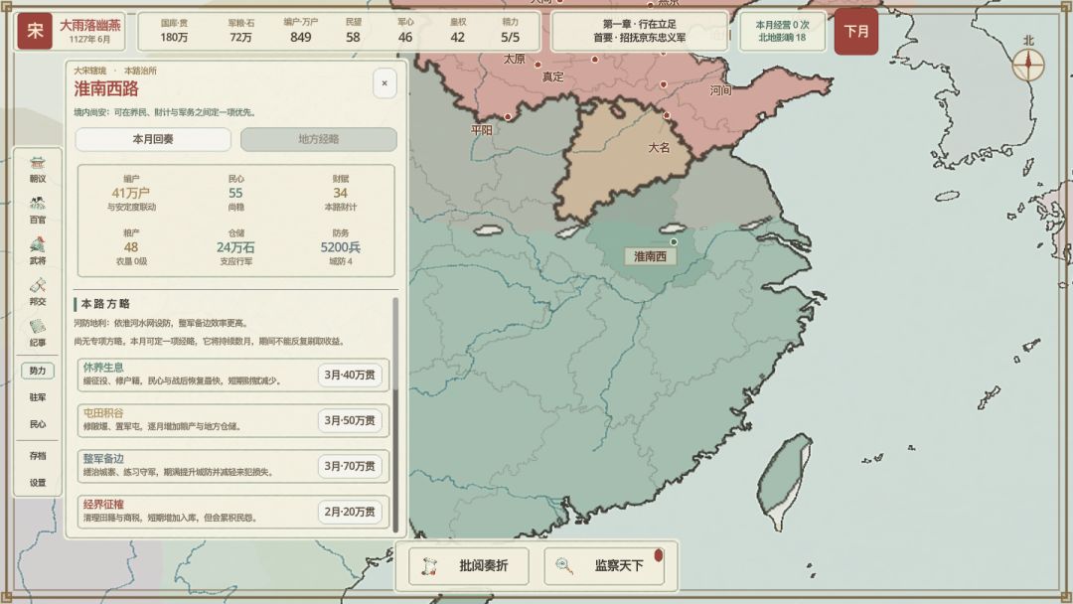Open the 存档 save menu
This screenshot has height=604, width=1073.
(x=38, y=456)
